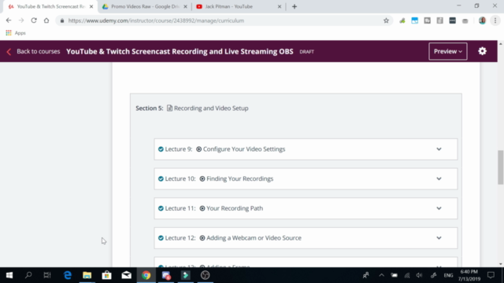Go Back to courses
504x283 pixels.
[33, 51]
